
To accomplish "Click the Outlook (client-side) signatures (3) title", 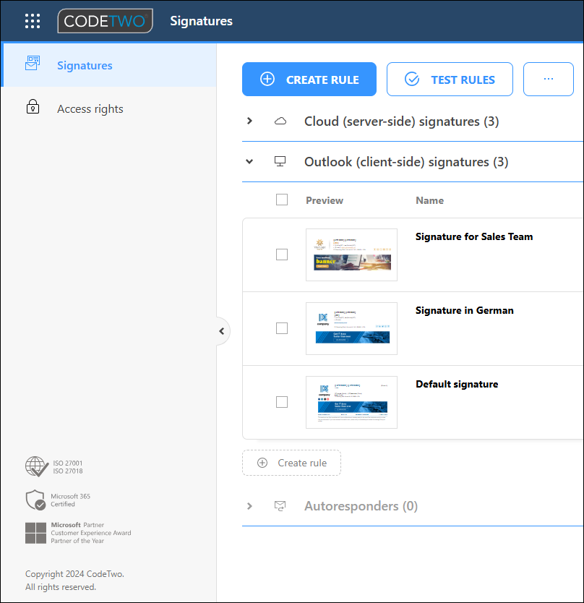I will pyautogui.click(x=406, y=162).
